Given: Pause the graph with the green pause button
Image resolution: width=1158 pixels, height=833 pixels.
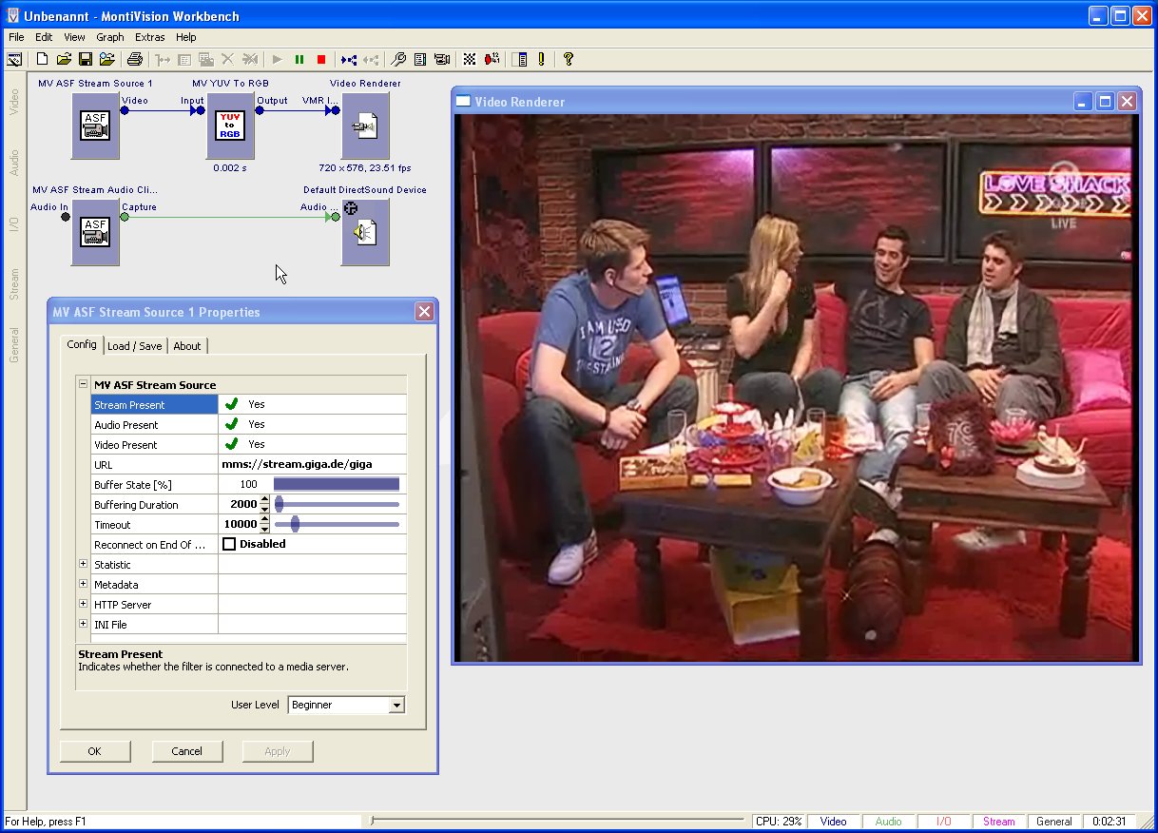Looking at the screenshot, I should (x=299, y=59).
